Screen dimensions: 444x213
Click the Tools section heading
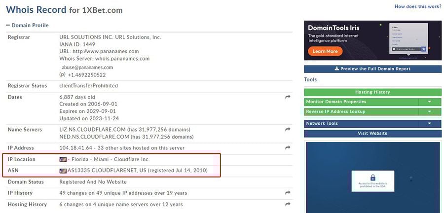click(x=310, y=80)
